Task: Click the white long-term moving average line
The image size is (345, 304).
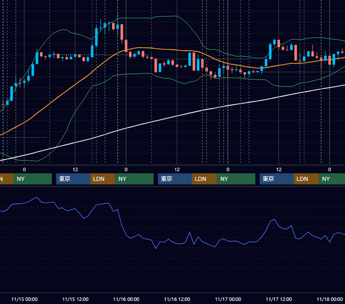Action: (x=177, y=116)
